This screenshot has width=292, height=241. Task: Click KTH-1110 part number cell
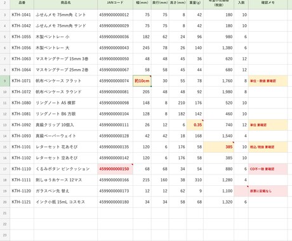22,169
